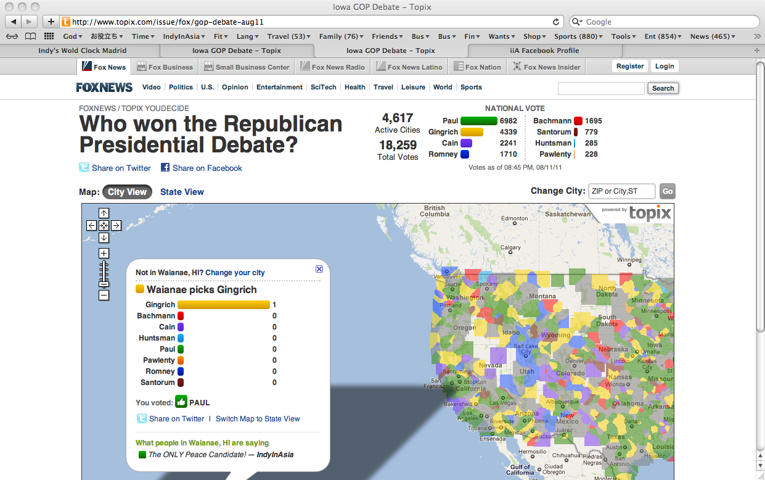Viewport: 765px width, 480px height.
Task: Click the Facebook icon near headline
Action: tap(165, 167)
